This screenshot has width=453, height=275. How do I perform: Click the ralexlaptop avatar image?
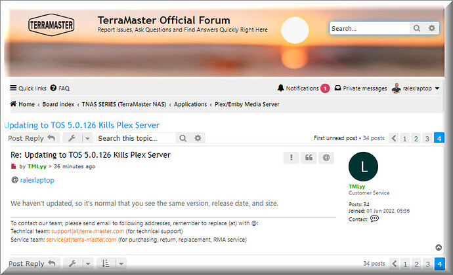tap(397, 88)
